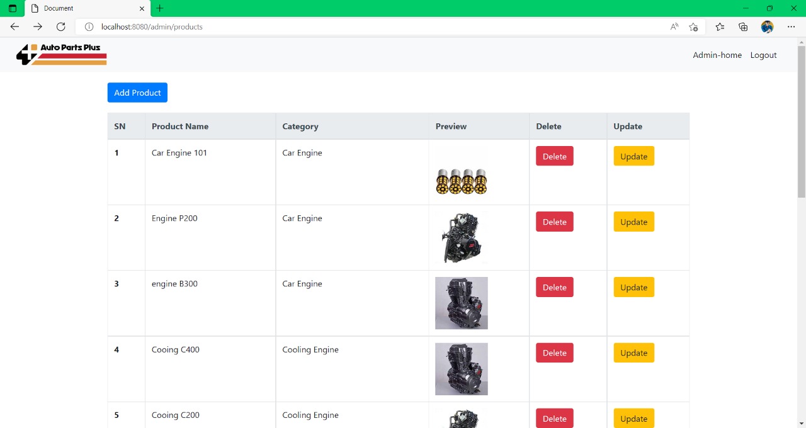Update the Cooing C400 product

pyautogui.click(x=633, y=352)
